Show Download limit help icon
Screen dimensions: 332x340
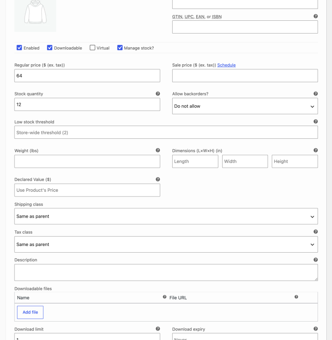point(158,329)
